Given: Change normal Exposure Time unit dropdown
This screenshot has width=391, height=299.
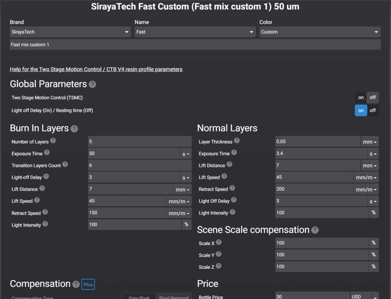Looking at the screenshot, I should 373,154.
